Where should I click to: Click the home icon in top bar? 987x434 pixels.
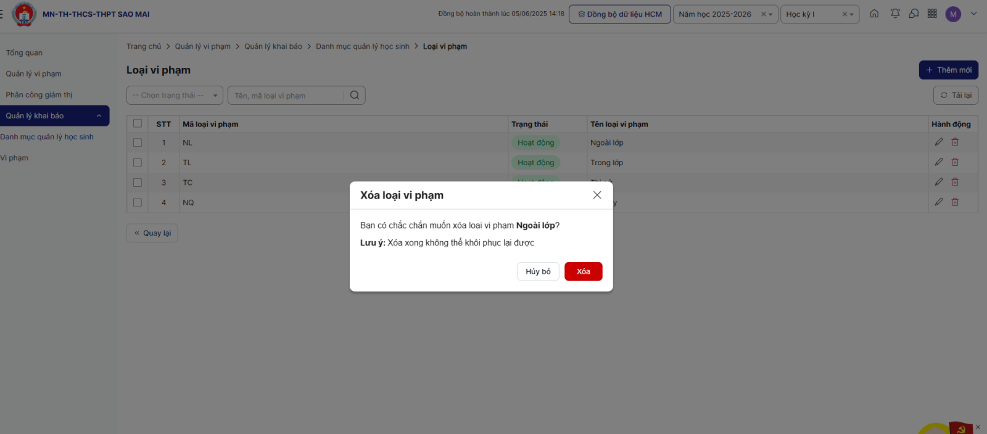tap(874, 14)
